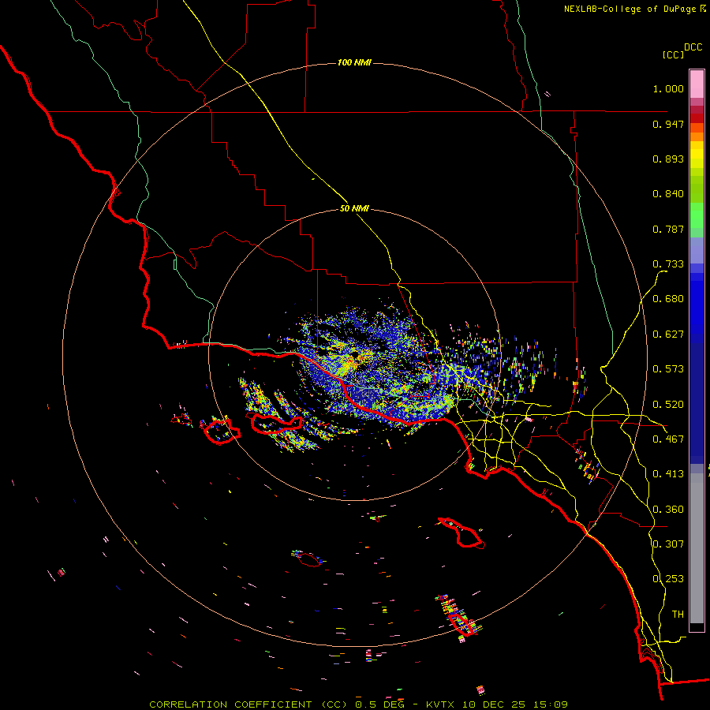Select the 0.627 scale value
The width and height of the screenshot is (710, 710).
point(668,334)
